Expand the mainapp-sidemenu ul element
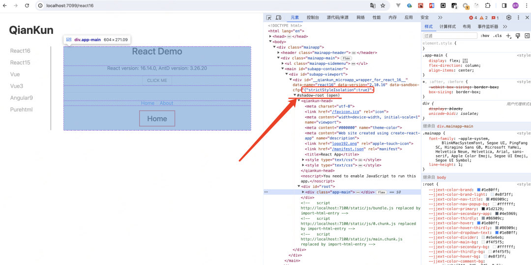The image size is (531, 265). point(282,63)
